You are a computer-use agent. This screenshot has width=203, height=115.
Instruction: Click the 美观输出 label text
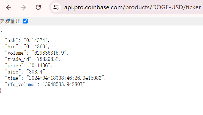(10, 21)
